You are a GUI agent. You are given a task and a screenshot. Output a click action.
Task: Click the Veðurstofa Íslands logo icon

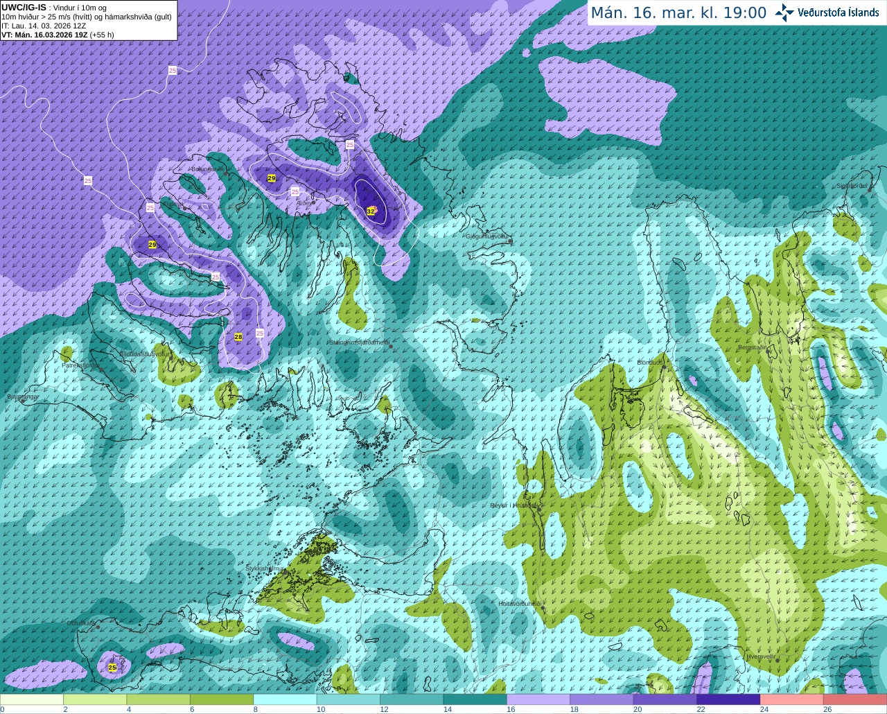(x=784, y=12)
